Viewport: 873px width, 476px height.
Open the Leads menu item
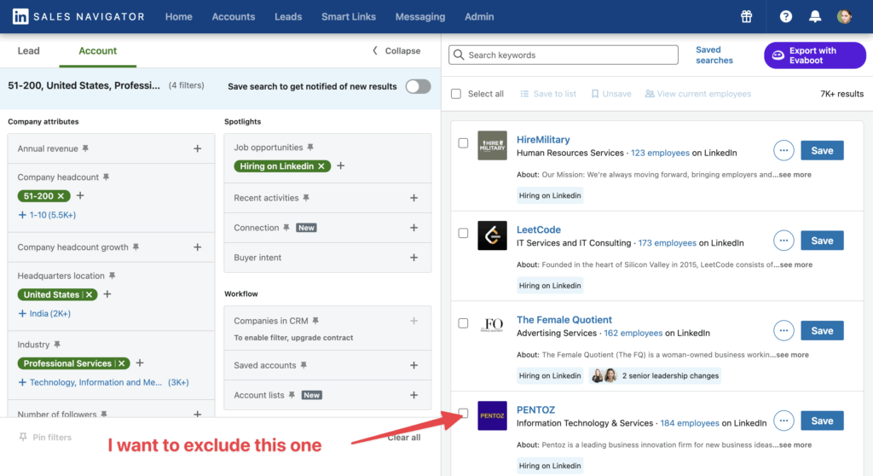coord(288,17)
